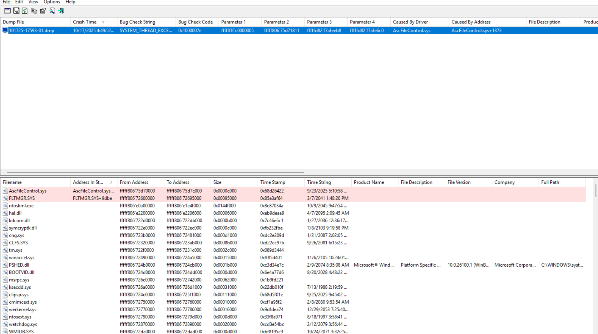Image resolution: width=598 pixels, height=334 pixels.
Task: Click the Save Selected Items floppy icon
Action: 16,11
